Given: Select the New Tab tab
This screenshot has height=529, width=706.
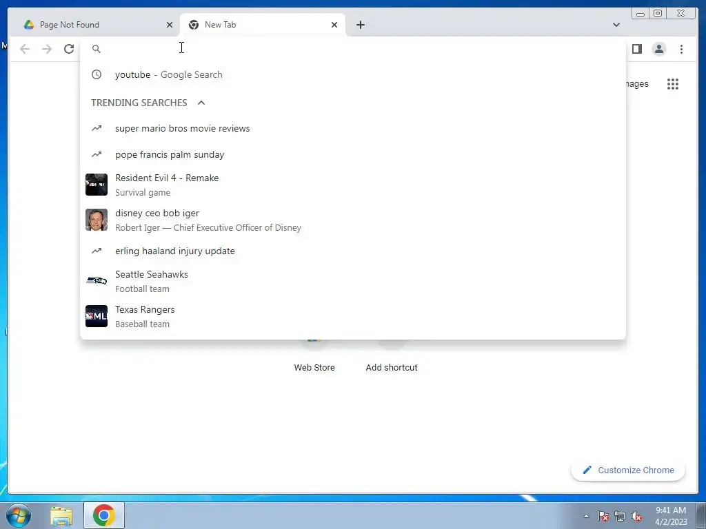Looking at the screenshot, I should click(x=263, y=25).
